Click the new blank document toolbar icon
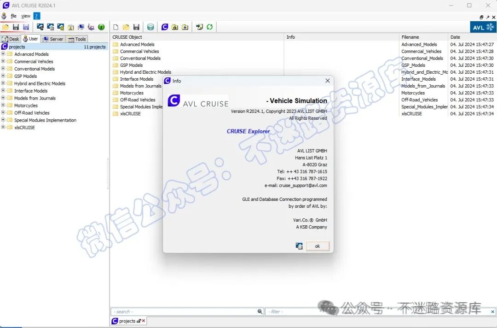The width and height of the screenshot is (497, 328). 116,27
